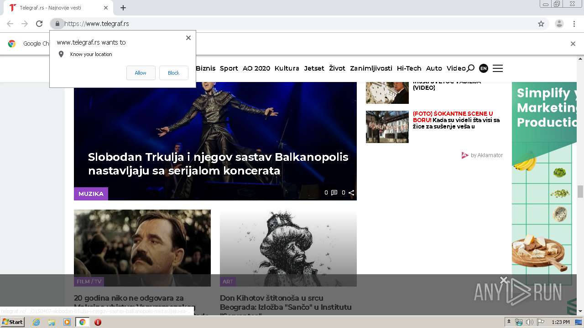Select Chrome in the taskbar

tap(82, 322)
